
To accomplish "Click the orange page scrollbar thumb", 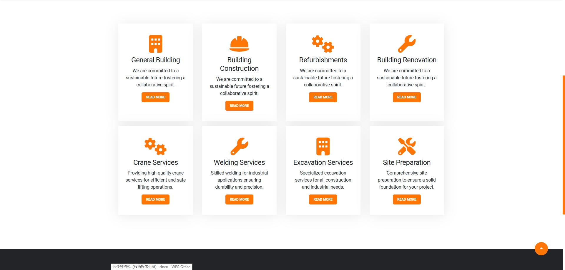I will [564, 145].
